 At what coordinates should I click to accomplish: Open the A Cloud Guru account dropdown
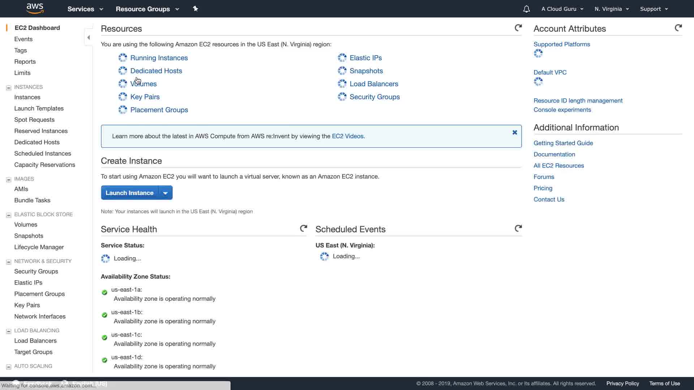coord(562,9)
